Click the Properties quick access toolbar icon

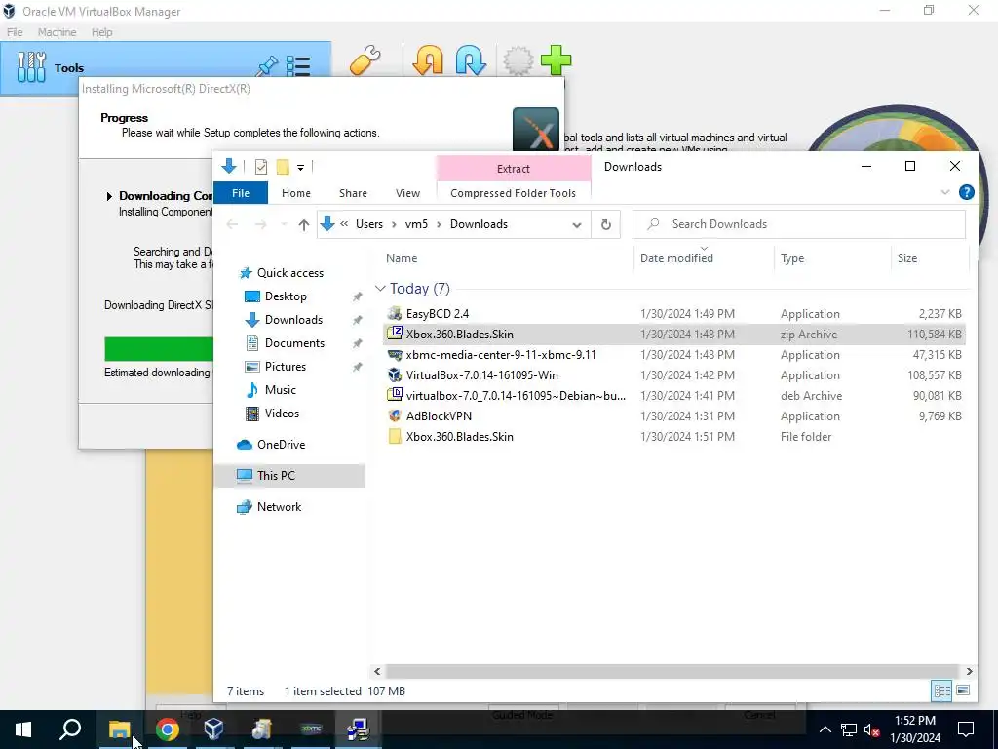[x=261, y=167]
